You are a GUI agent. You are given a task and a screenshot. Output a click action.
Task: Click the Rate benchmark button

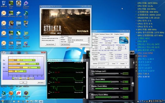(x=50, y=44)
